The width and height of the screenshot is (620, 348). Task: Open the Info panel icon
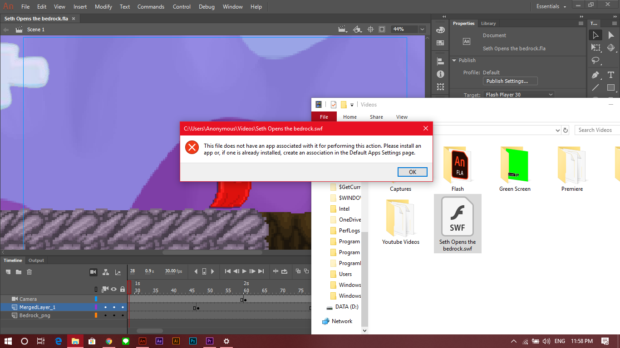tap(440, 74)
